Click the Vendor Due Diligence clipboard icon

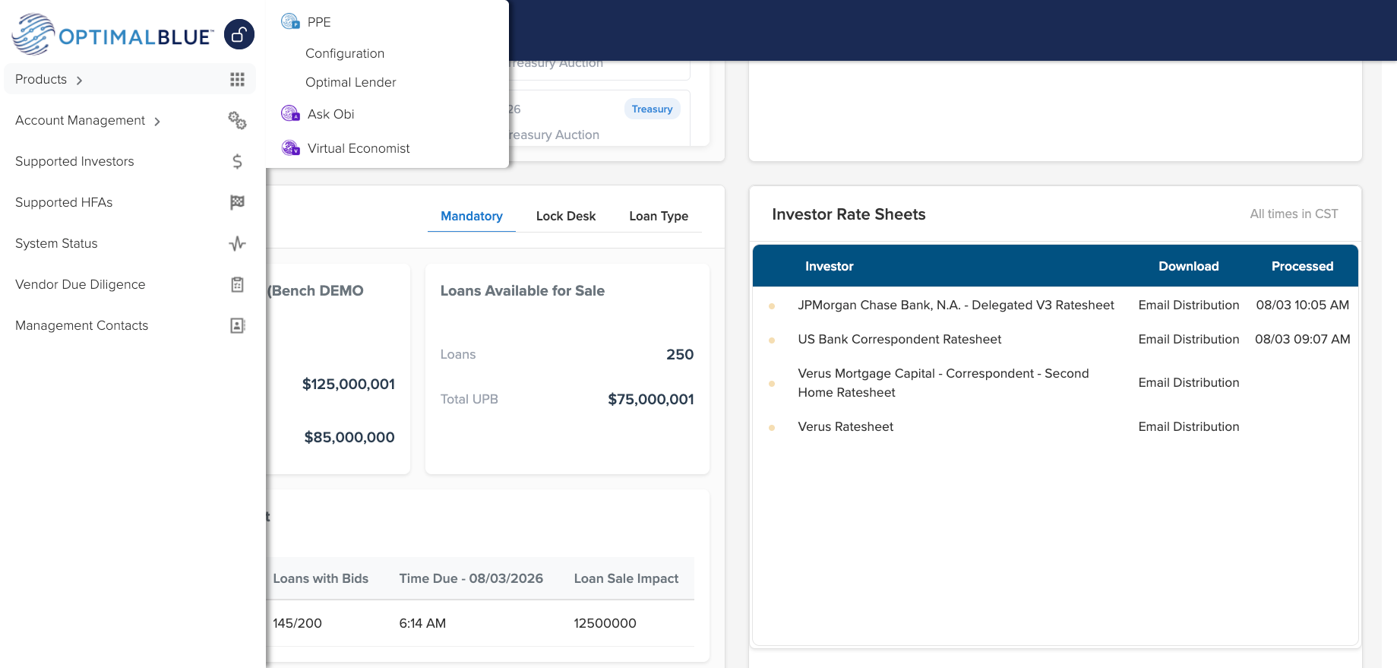click(x=237, y=284)
